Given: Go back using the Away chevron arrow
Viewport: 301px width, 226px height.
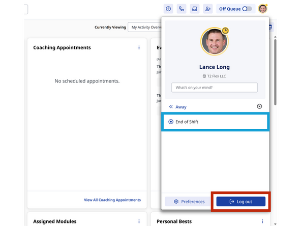Looking at the screenshot, I should click(171, 107).
